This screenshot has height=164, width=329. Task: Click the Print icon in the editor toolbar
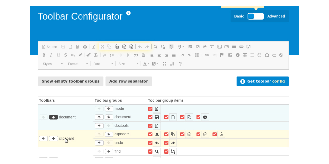[85, 47]
